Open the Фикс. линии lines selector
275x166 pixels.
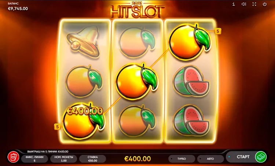coord(34,159)
